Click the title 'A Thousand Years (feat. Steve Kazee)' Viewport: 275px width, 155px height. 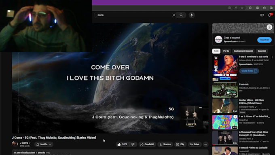click(x=254, y=134)
